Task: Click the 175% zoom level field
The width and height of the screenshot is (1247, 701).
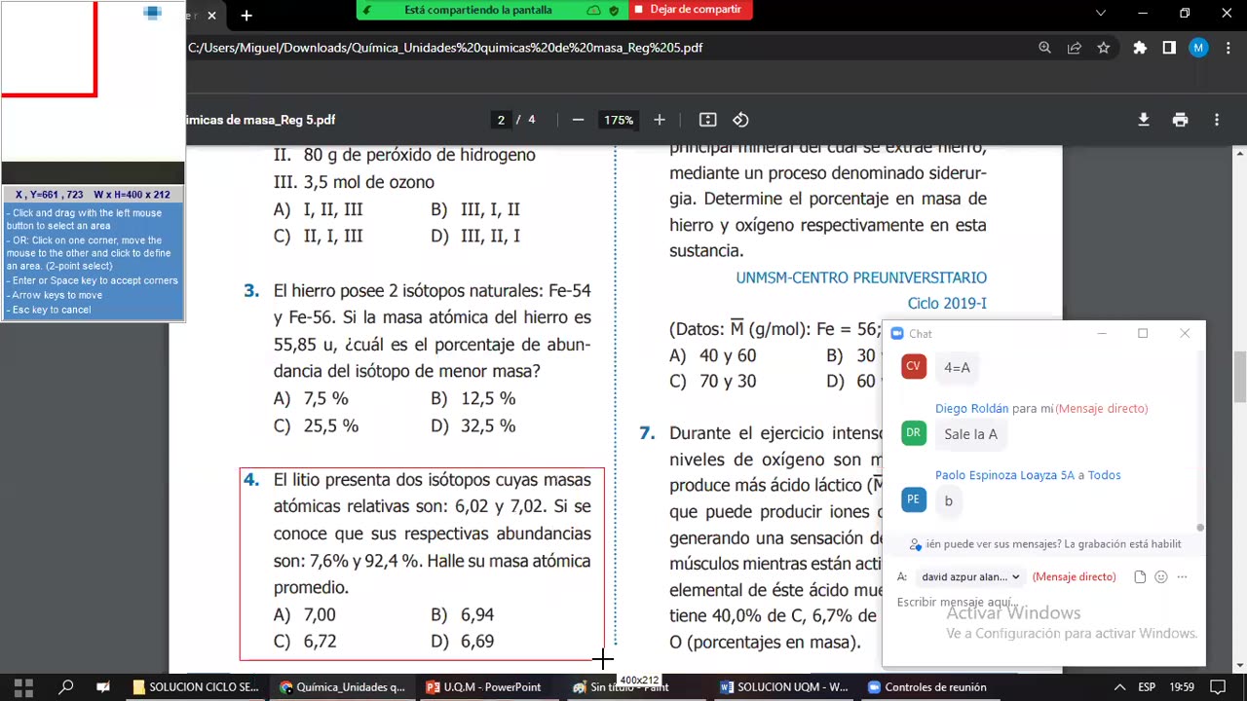Action: tap(618, 120)
